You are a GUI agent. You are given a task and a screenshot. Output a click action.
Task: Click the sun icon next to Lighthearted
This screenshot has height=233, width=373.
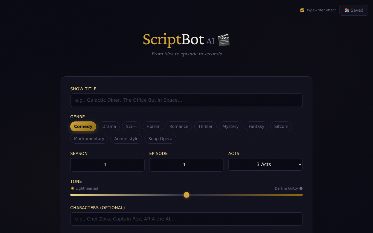coord(72,188)
